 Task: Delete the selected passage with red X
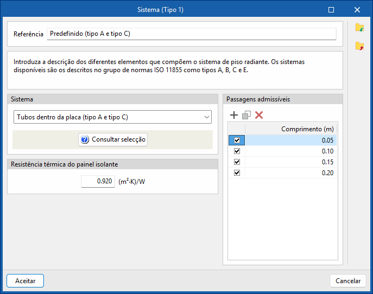click(x=259, y=115)
